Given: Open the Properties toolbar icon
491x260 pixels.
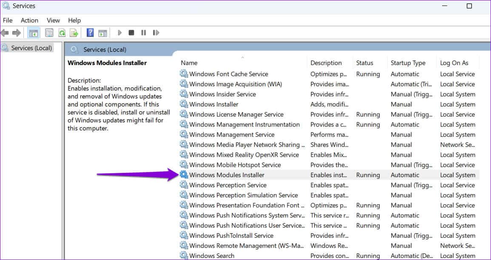Looking at the screenshot, I should click(x=49, y=33).
